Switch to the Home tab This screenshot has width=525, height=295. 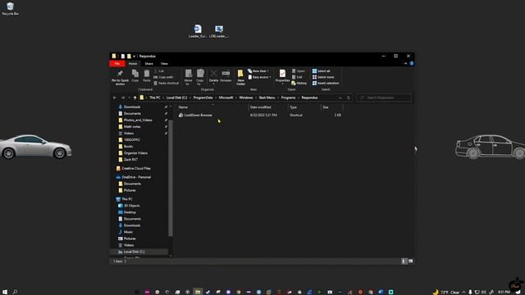coord(133,64)
